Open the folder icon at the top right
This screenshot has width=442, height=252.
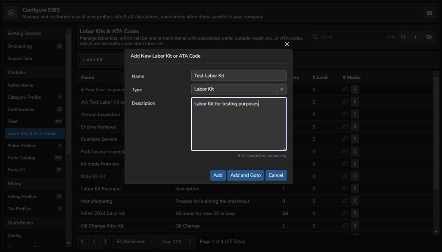coord(429,12)
